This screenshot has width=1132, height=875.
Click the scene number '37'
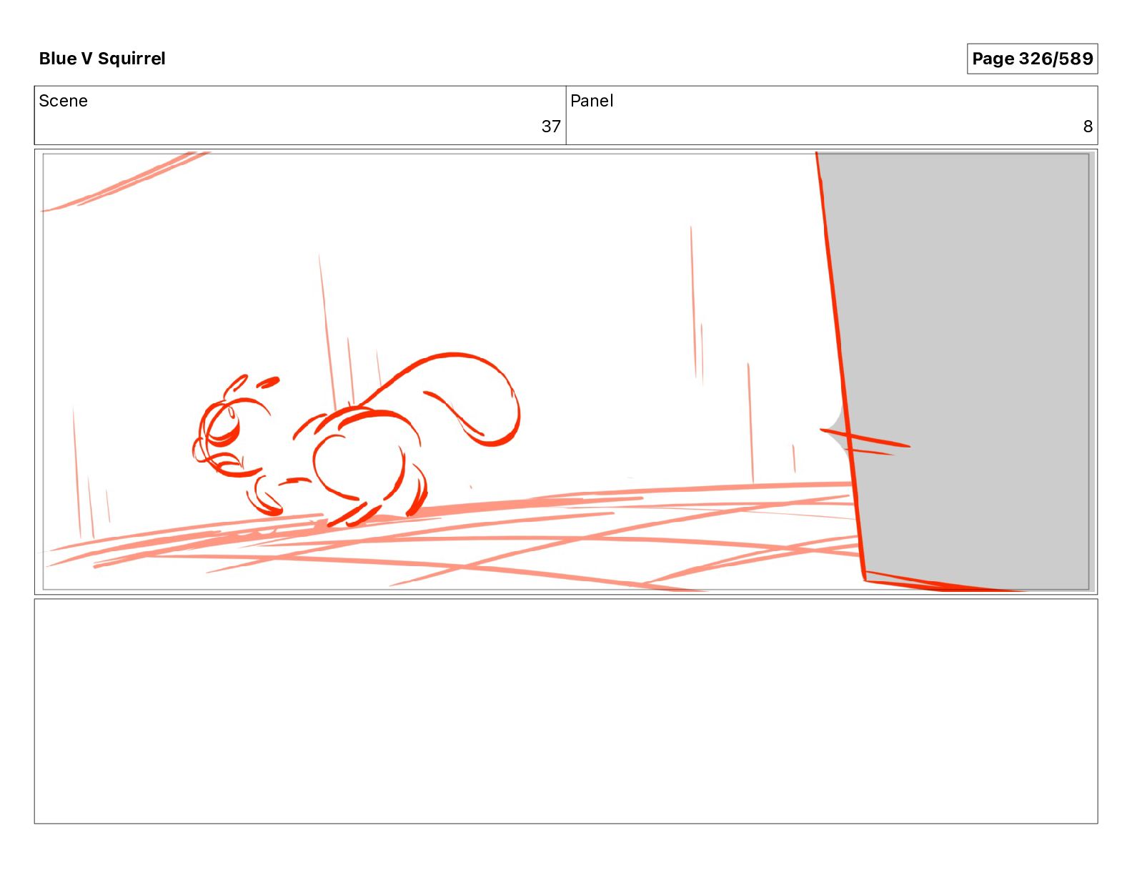551,127
